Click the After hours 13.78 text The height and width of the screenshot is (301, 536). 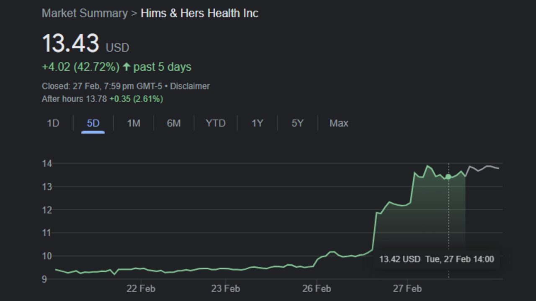74,99
